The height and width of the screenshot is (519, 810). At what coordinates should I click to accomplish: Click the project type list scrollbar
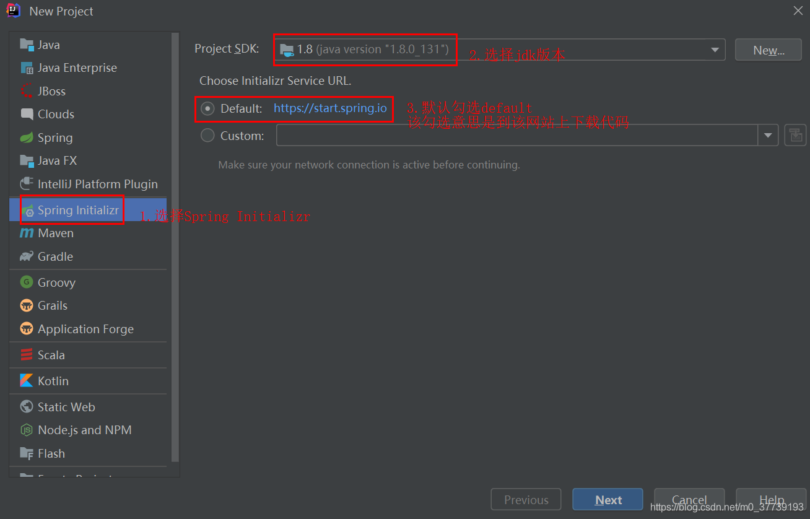click(176, 248)
